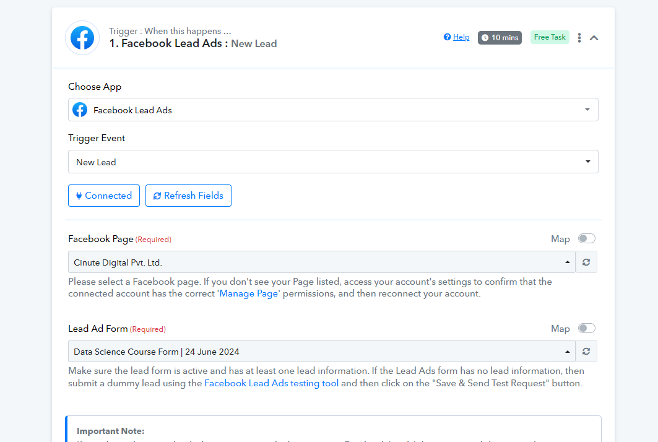Viewport: 658px width, 442px height.
Task: Open the Trigger Event dropdown
Action: 333,162
